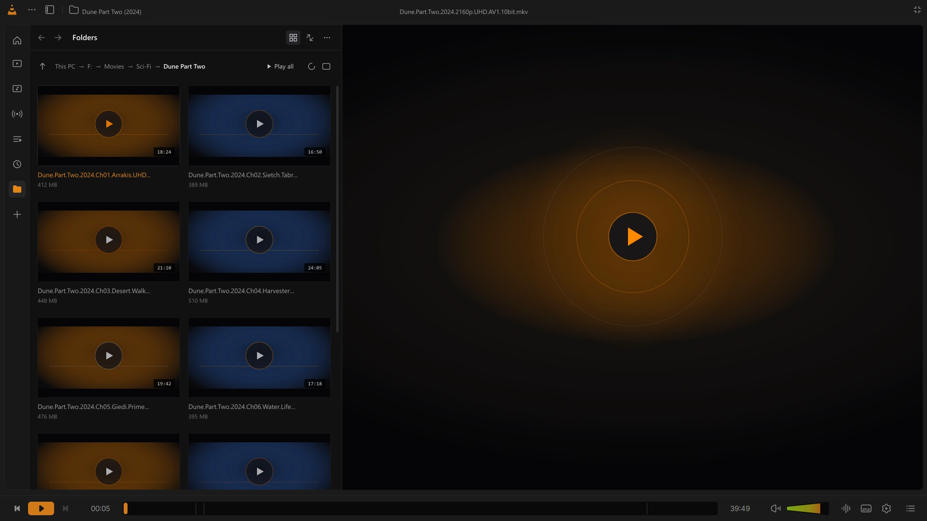927x521 pixels.
Task: Open the Ch01 Arrakis video thumbnail
Action: click(109, 126)
